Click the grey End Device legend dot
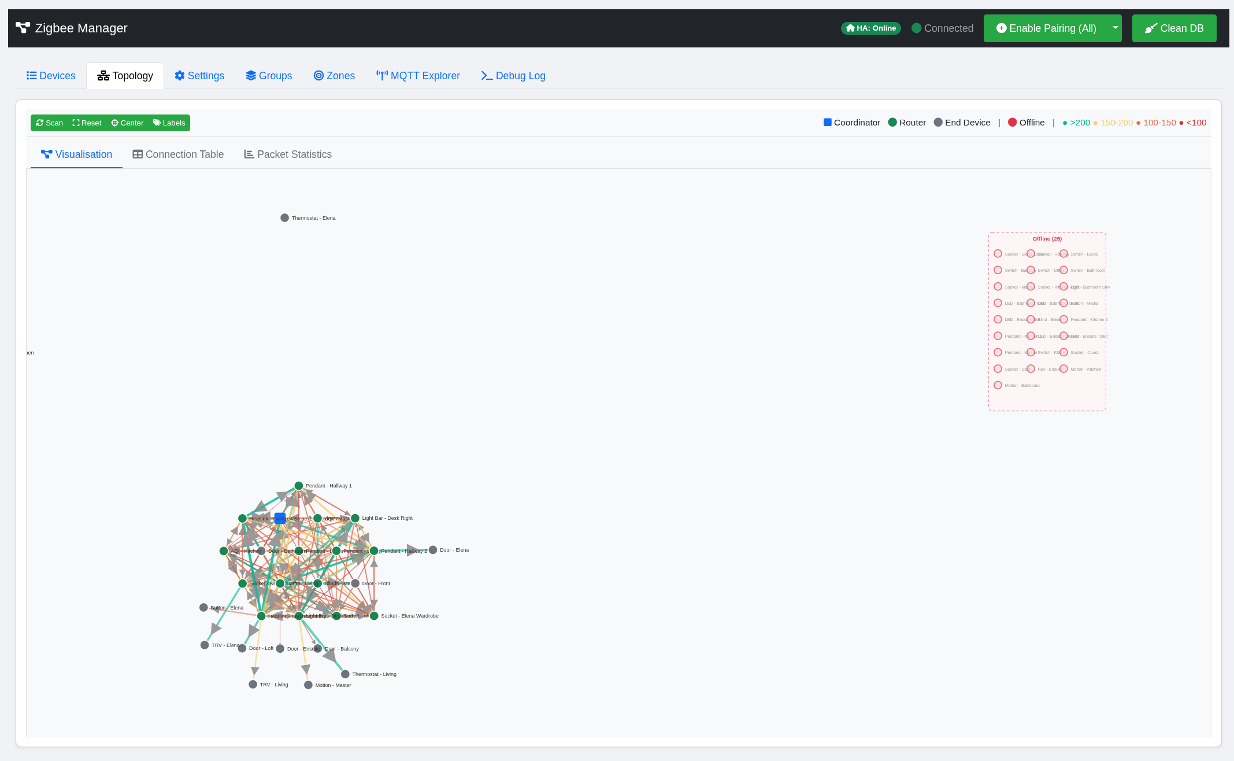The width and height of the screenshot is (1234, 761). coord(938,122)
